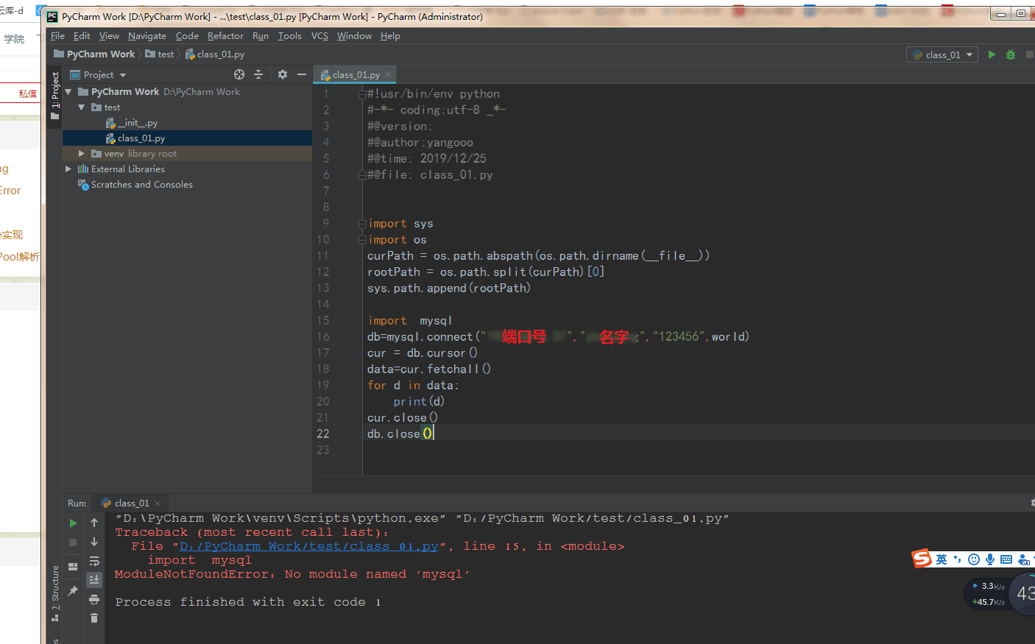The width and height of the screenshot is (1035, 644).
Task: Rerun class_01 from the Run panel
Action: pos(73,523)
